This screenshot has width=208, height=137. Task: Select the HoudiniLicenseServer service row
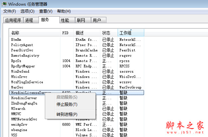pos(77,93)
